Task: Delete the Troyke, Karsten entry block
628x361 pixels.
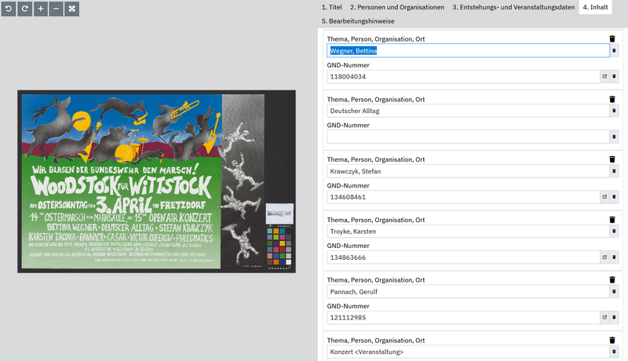Action: click(x=612, y=220)
